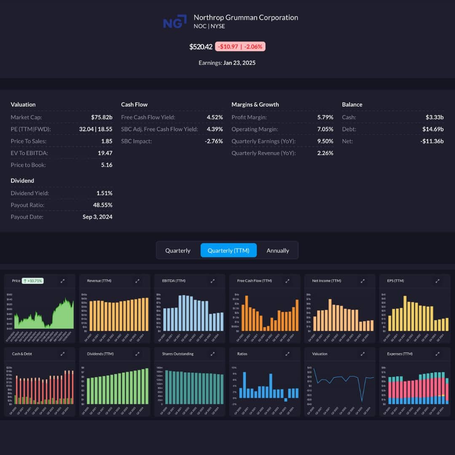Select the Quarterly (TTM) tab
Viewport: 455px width, 455px height.
pyautogui.click(x=228, y=250)
